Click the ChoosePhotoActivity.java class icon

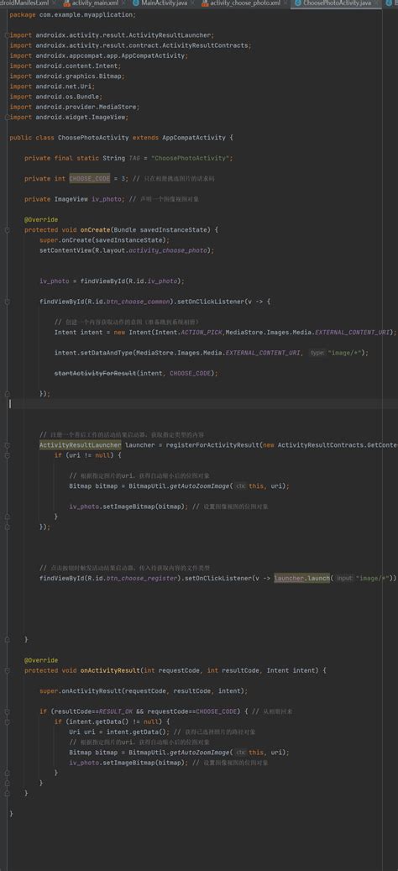pyautogui.click(x=299, y=3)
